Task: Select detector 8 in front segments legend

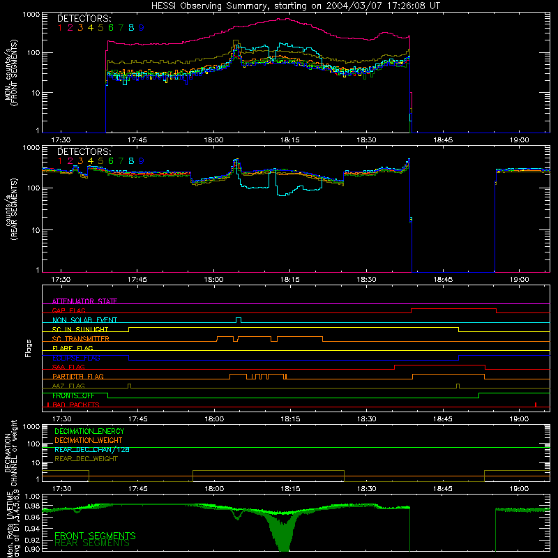Action: point(131,28)
